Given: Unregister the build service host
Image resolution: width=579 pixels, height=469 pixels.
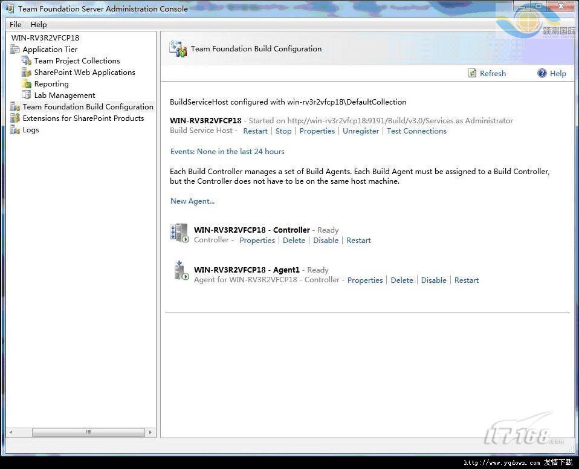Looking at the screenshot, I should click(361, 131).
